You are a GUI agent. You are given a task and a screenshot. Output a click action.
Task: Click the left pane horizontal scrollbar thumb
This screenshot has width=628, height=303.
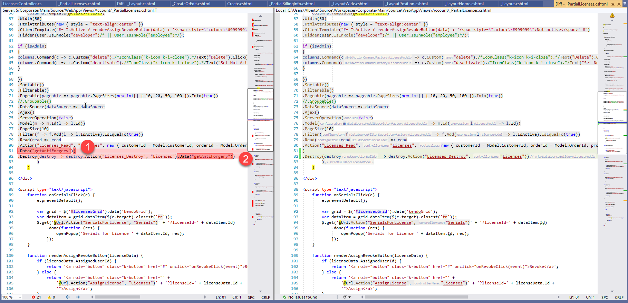coord(117,297)
